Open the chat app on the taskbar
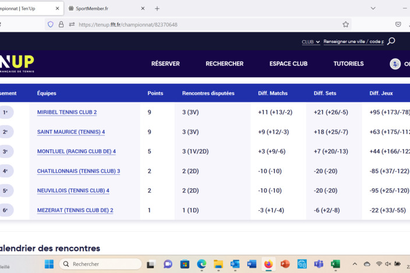This screenshot has height=273, width=410. [168, 264]
